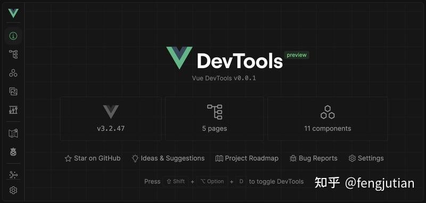Click the v3.2.47 Vue version card
426x203 pixels.
[111, 119]
